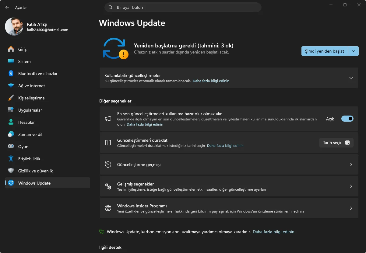The image size is (366, 253).
Task: Click the Windows Insider Programı row title
Action: (142, 206)
